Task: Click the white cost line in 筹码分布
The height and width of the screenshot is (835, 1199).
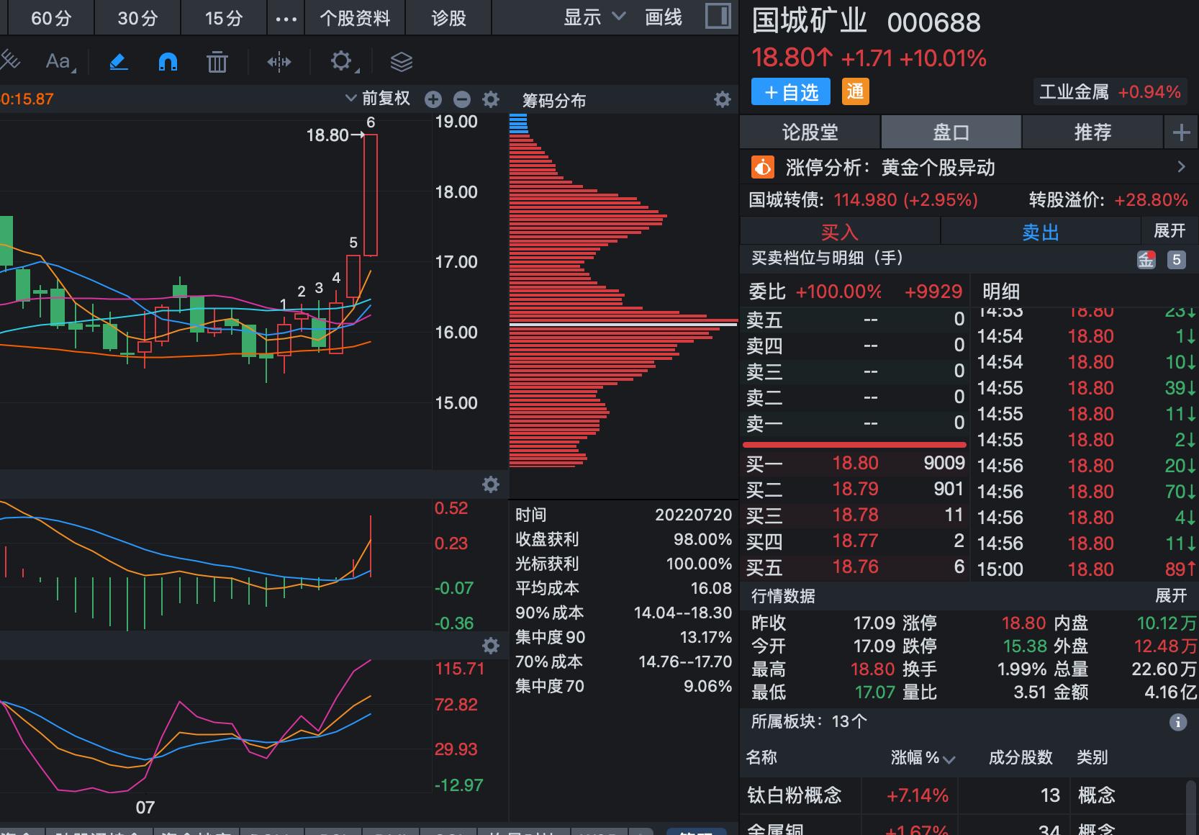Action: pyautogui.click(x=623, y=325)
